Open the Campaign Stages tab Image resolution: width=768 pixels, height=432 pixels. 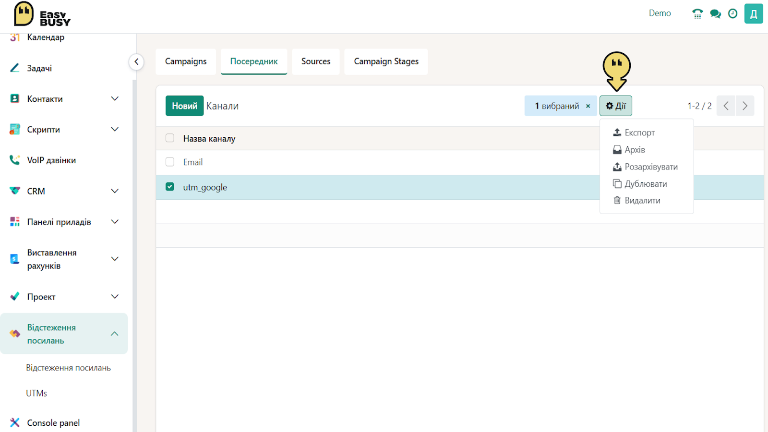coord(386,61)
